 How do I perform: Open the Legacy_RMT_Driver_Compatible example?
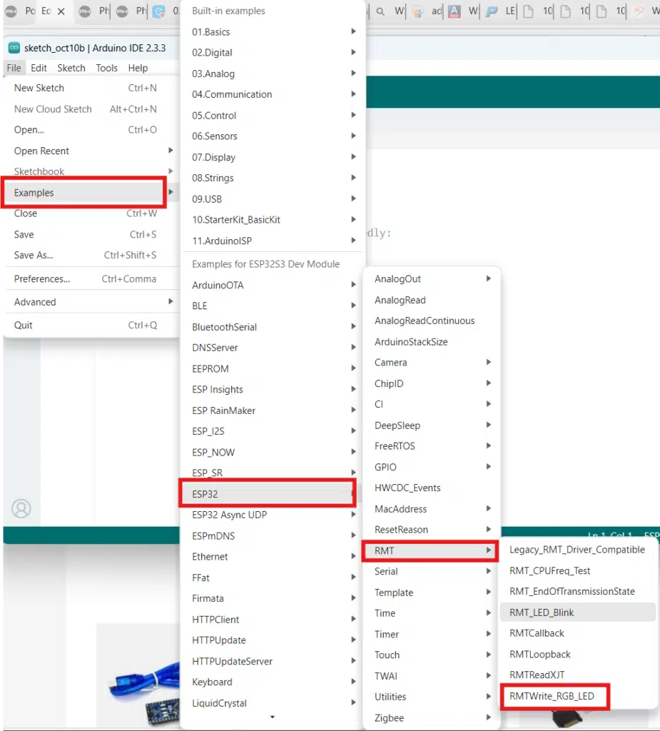point(577,550)
